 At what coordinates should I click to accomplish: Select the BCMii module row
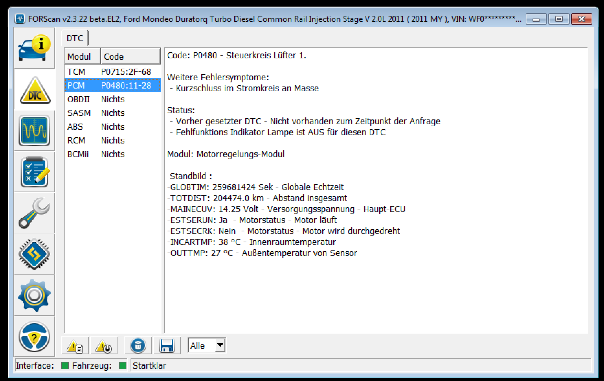112,154
